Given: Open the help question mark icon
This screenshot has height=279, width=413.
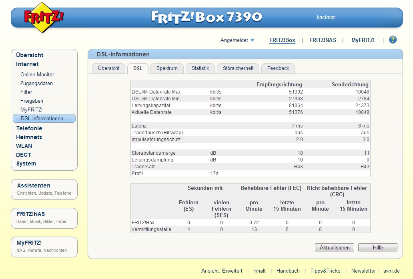Looking at the screenshot, I should tap(393, 40).
